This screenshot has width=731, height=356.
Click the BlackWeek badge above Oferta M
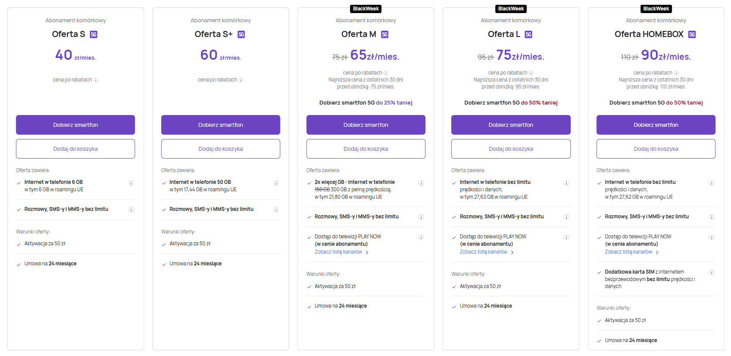click(366, 9)
